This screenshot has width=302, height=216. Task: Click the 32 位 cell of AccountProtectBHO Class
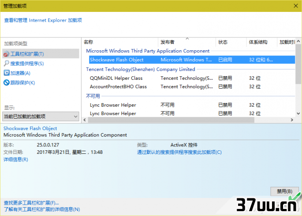[255, 87]
